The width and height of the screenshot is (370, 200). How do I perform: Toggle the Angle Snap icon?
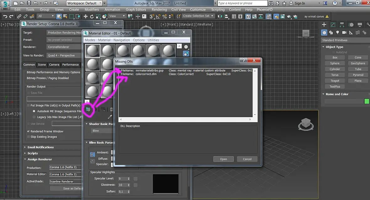coord(158,16)
